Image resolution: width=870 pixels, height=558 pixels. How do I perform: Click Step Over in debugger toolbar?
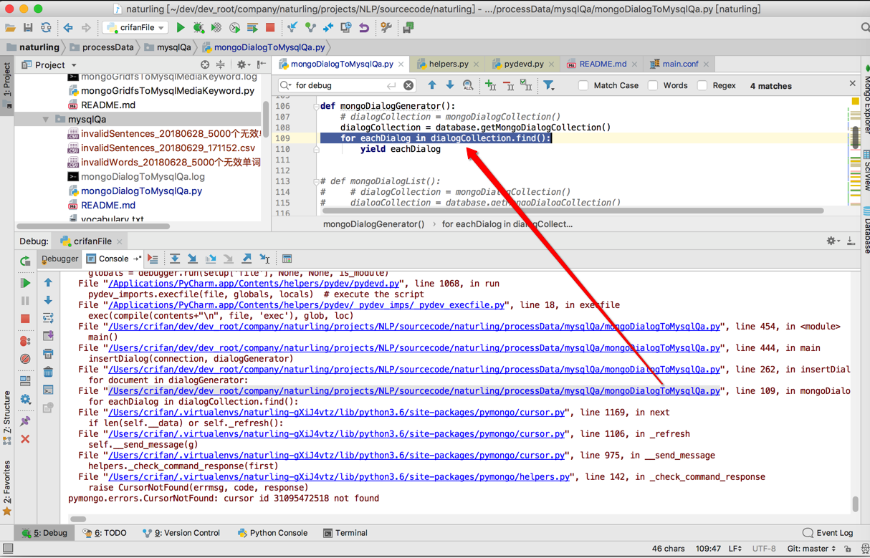175,259
